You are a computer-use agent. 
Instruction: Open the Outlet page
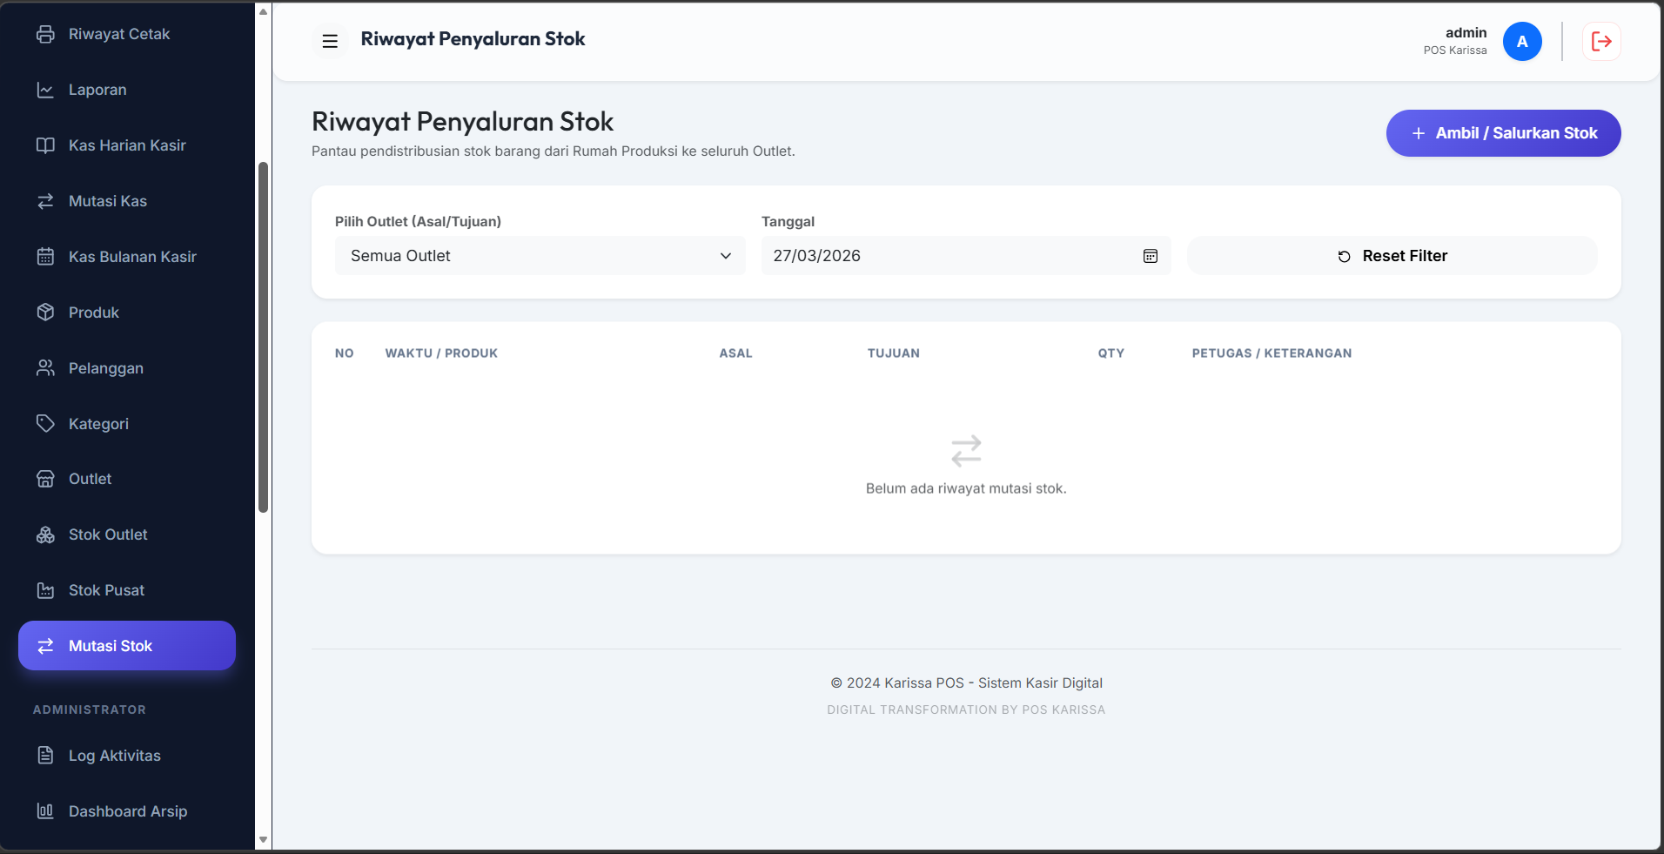[x=127, y=479]
